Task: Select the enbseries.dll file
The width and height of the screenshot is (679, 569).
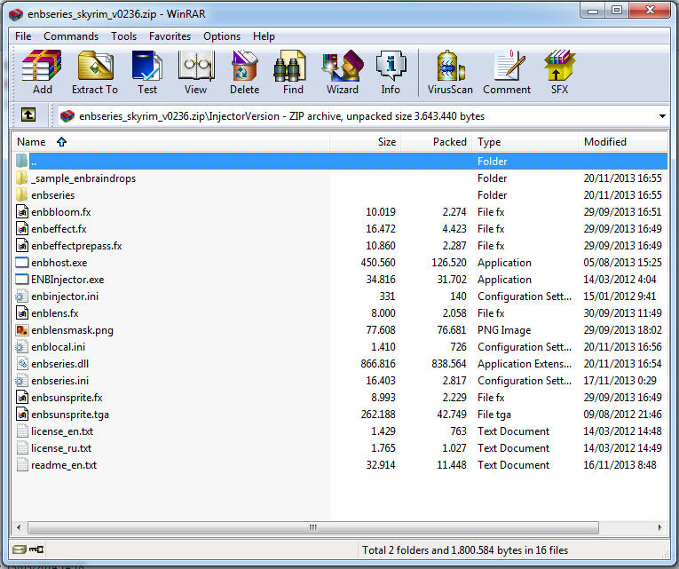Action: click(x=59, y=364)
